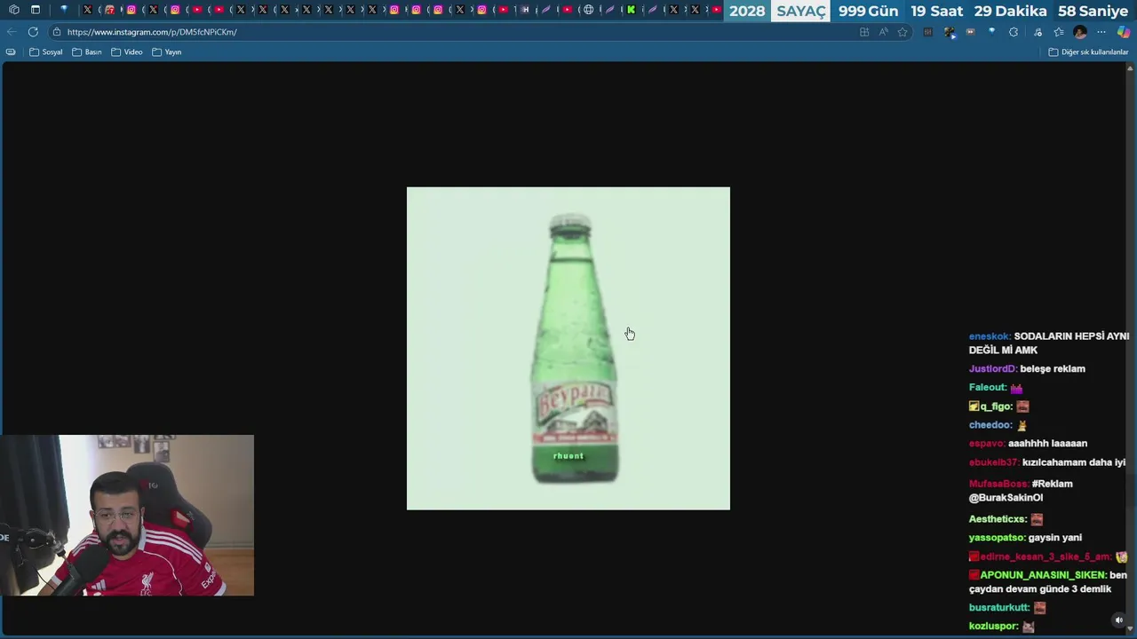Open the Video bookmarks folder

127,52
